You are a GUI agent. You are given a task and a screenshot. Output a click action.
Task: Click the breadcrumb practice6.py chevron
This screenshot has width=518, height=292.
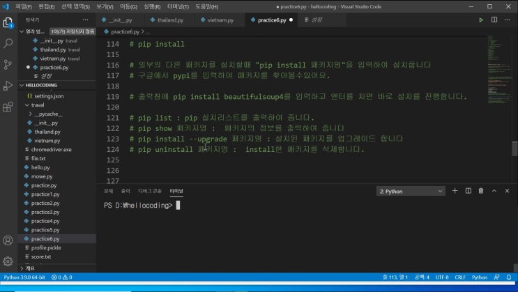tap(143, 32)
